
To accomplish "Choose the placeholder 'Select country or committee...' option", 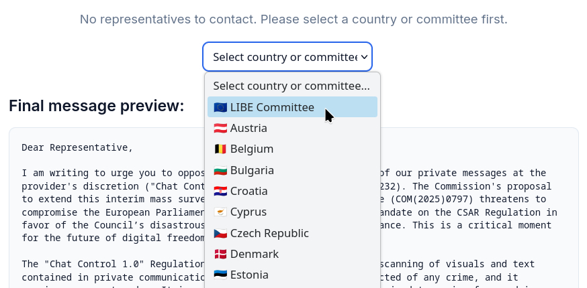I will 291,86.
